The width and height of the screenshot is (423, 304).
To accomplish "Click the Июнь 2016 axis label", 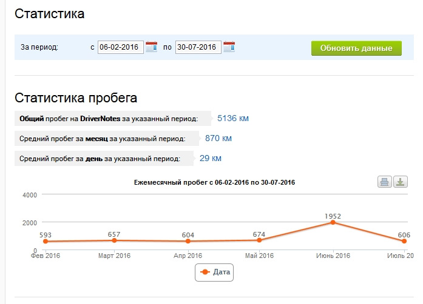I will coord(333,256).
